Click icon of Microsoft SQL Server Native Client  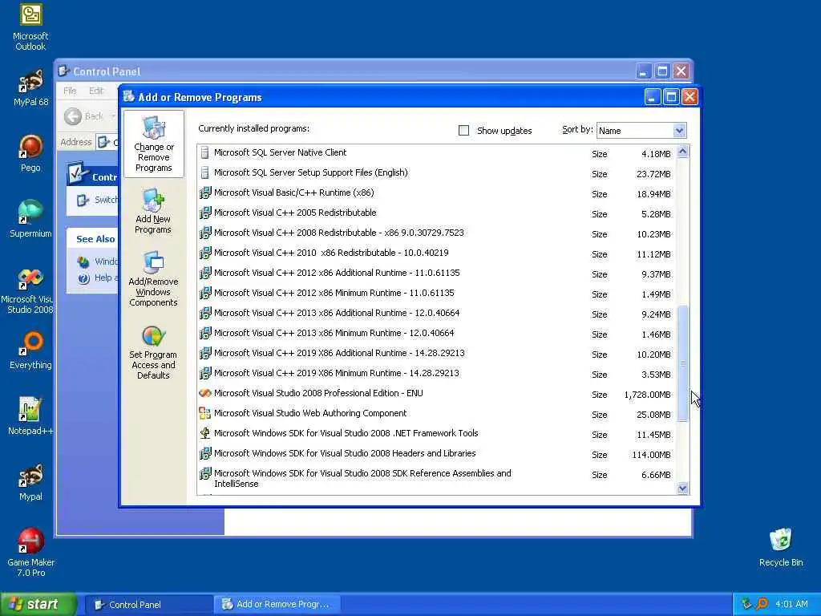point(204,153)
